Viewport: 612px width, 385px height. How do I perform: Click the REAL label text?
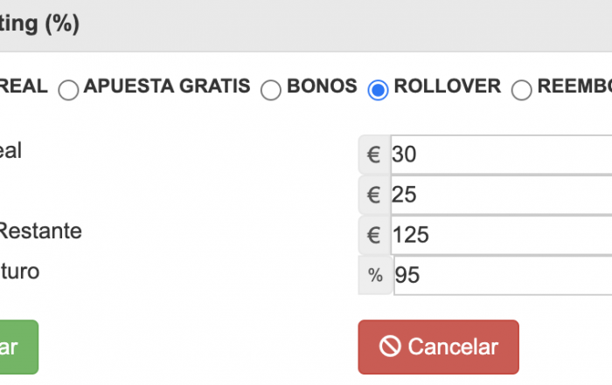coord(24,86)
